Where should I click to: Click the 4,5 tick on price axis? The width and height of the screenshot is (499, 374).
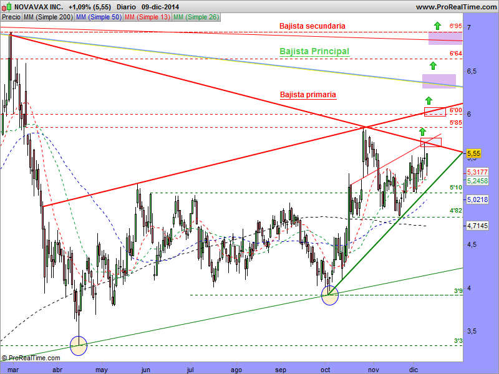coord(472,245)
